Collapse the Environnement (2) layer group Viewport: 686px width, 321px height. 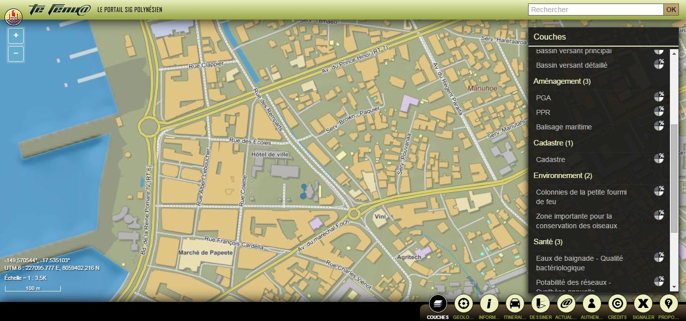[562, 176]
